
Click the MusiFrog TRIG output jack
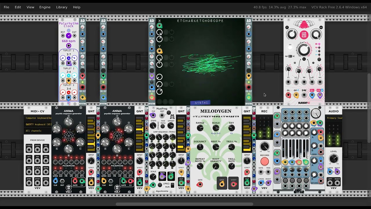pos(162,176)
